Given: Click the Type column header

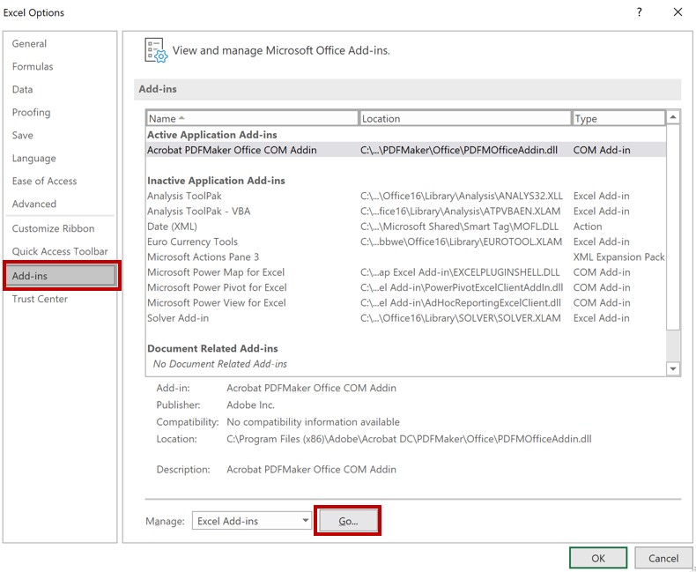Looking at the screenshot, I should coord(618,118).
